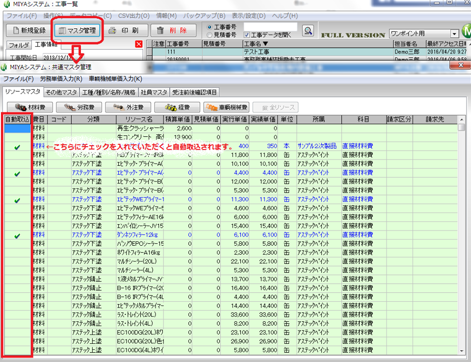Click the 33,600 実行単価 cell

coord(235,314)
